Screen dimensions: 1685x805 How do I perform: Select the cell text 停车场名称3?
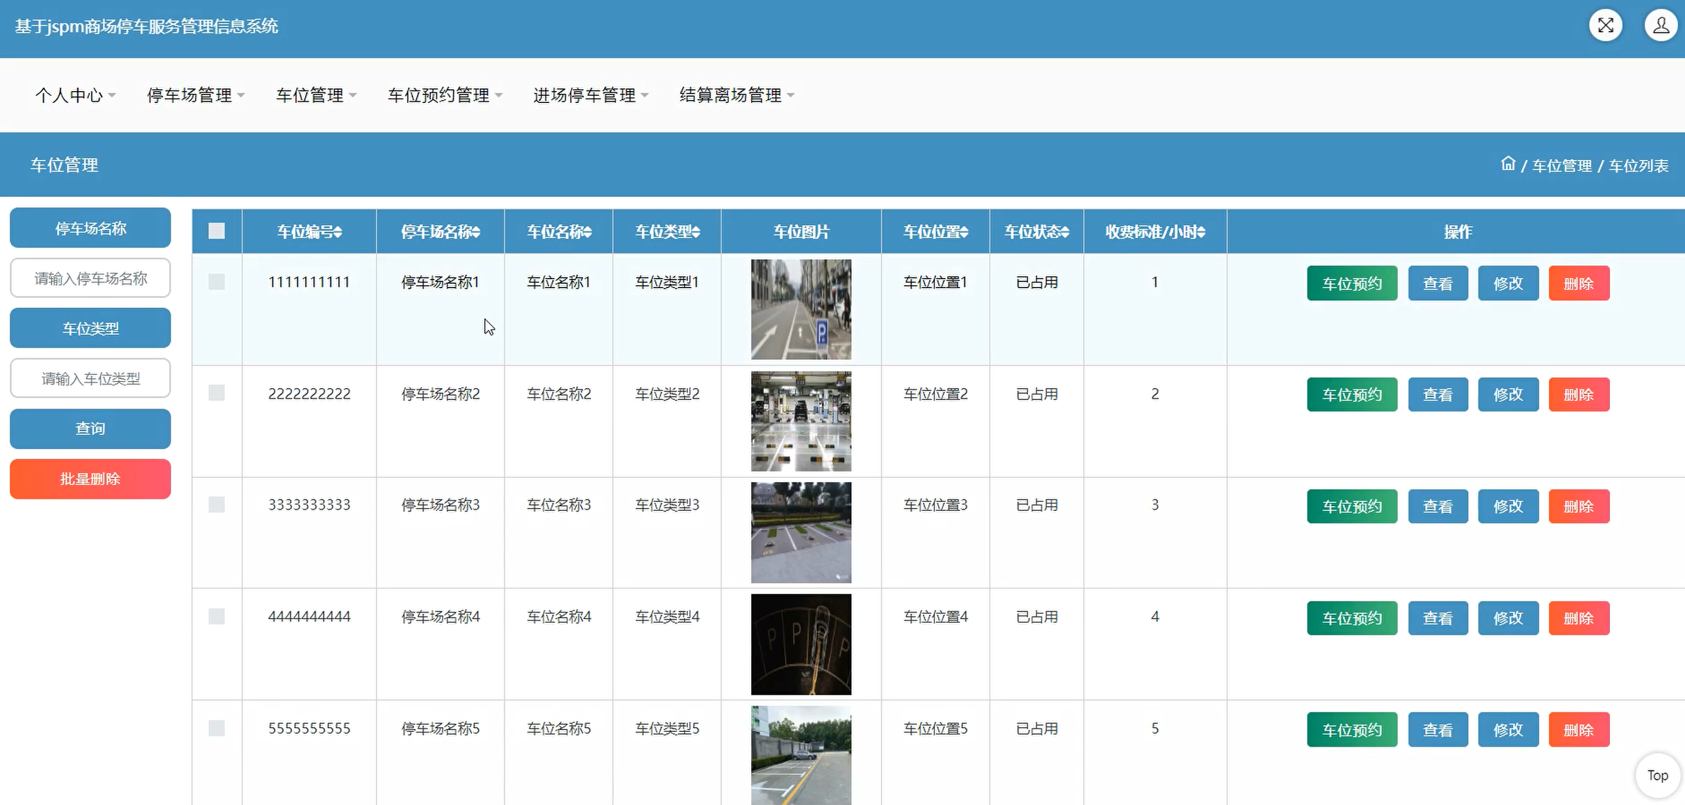(440, 505)
